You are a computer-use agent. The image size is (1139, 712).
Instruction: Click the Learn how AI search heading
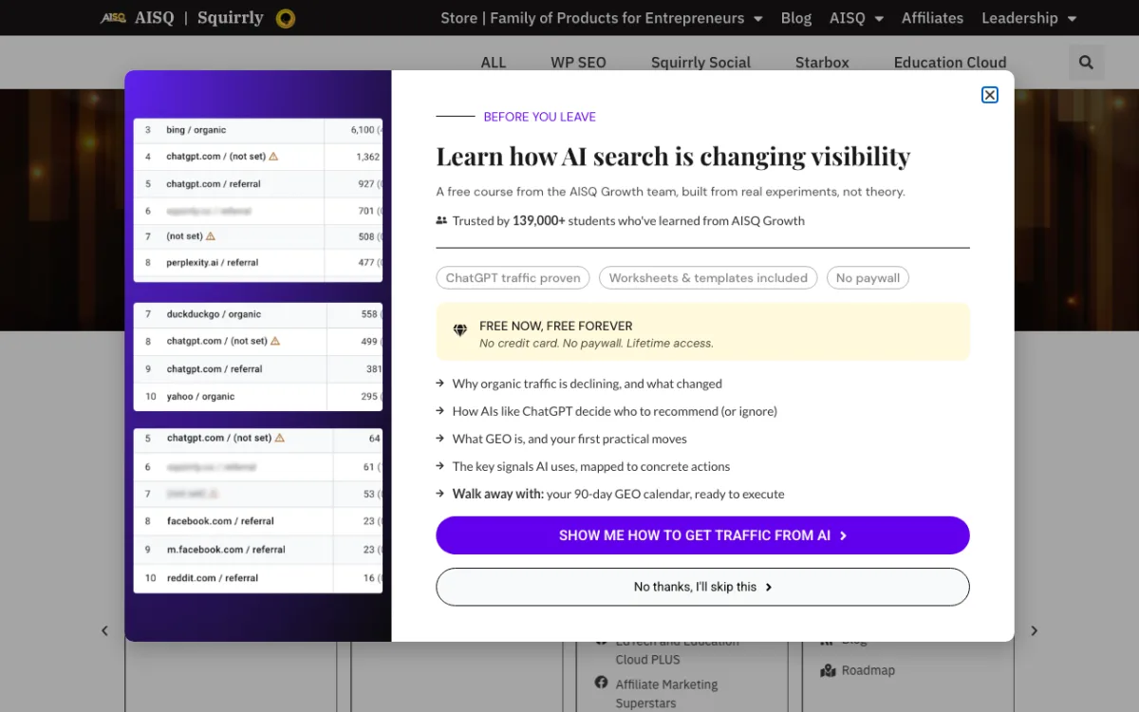(x=673, y=156)
